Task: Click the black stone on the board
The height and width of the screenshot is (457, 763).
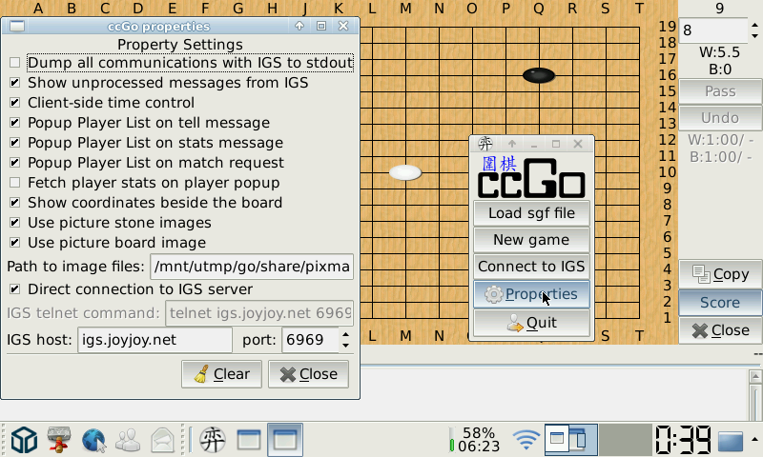Action: coord(539,75)
